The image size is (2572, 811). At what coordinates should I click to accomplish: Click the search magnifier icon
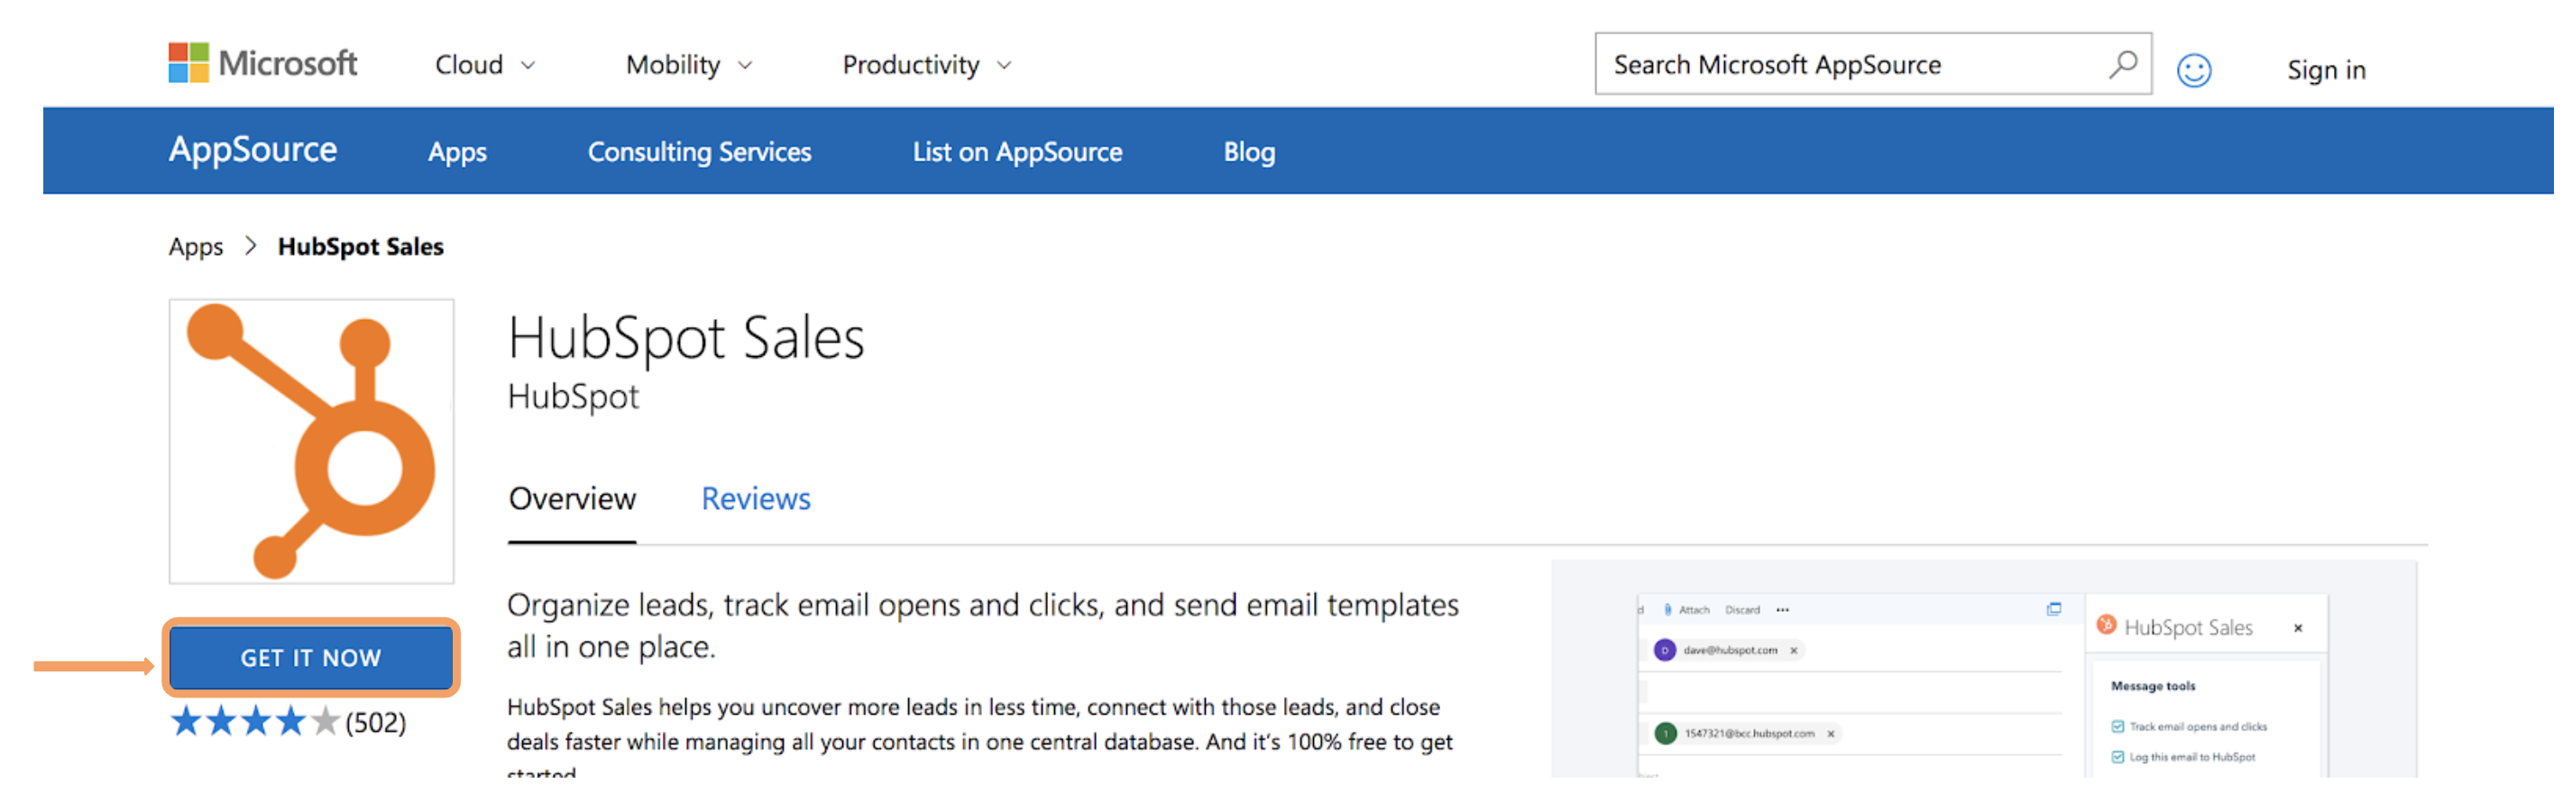2123,64
